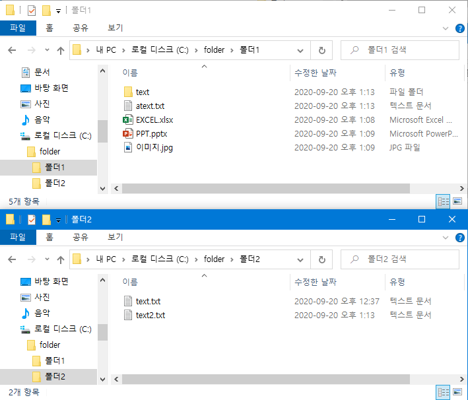Image resolution: width=468 pixels, height=400 pixels.
Task: Open recent locations dropdown in 폴더2 window
Action: pos(47,259)
